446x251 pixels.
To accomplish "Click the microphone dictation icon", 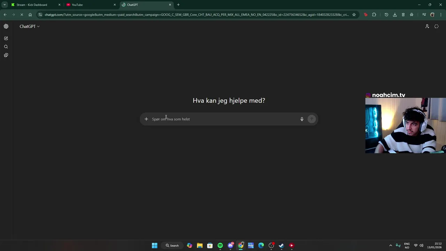I will pyautogui.click(x=302, y=119).
